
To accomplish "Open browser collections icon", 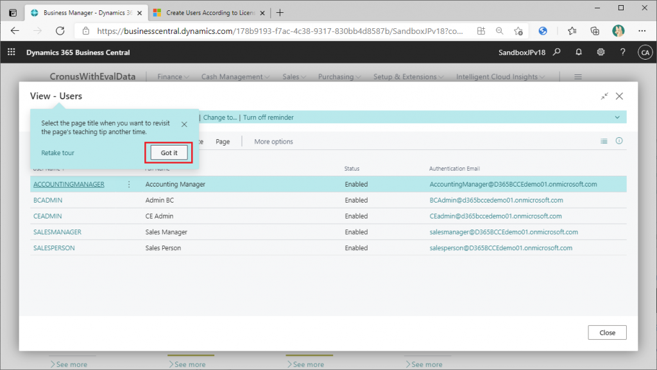I will (x=595, y=31).
